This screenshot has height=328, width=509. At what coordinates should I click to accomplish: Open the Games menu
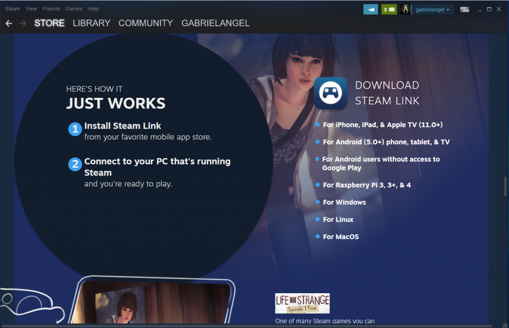click(74, 9)
